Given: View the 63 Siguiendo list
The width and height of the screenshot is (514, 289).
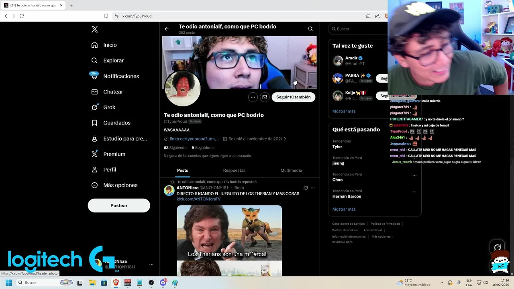Looking at the screenshot, I should click(175, 148).
